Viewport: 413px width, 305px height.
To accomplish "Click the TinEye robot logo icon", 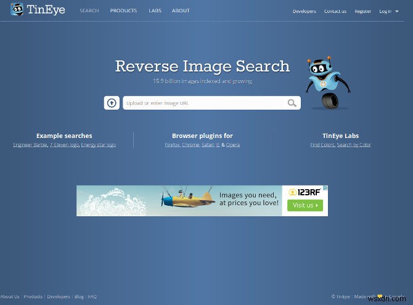I will click(x=17, y=9).
